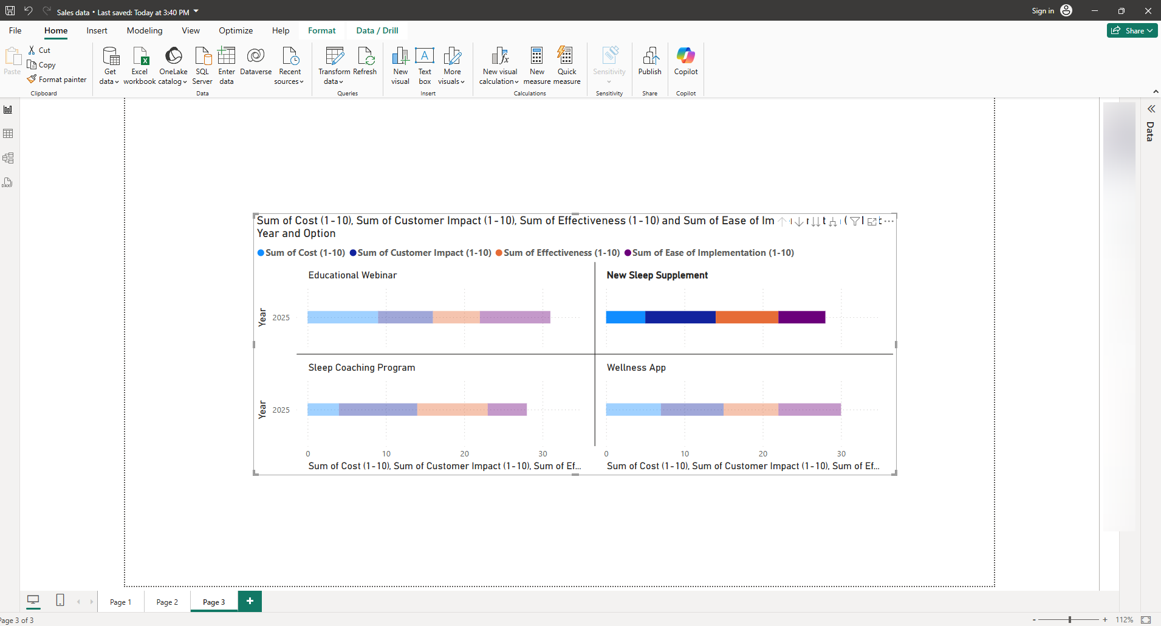The height and width of the screenshot is (626, 1161).
Task: Click the Wellness App chart title
Action: (x=636, y=368)
